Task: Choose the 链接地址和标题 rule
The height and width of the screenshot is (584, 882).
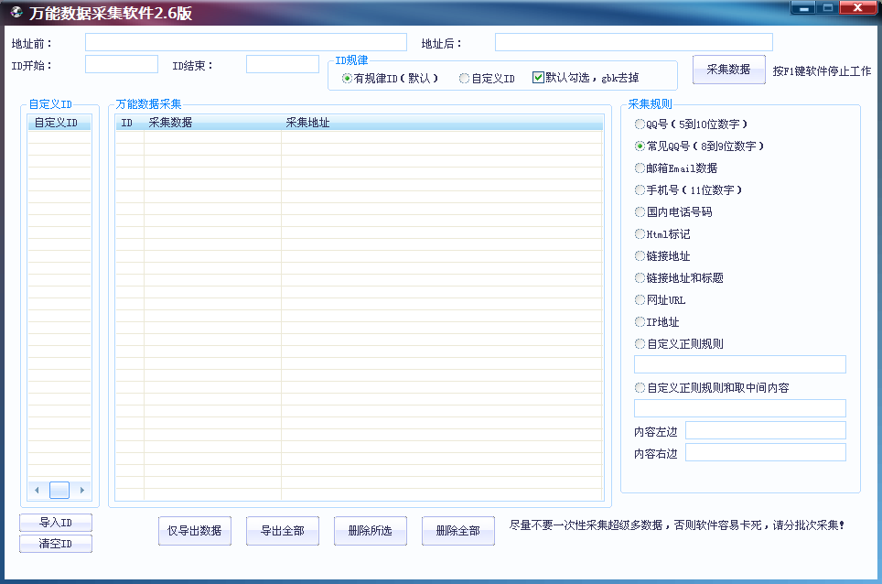Action: point(640,277)
